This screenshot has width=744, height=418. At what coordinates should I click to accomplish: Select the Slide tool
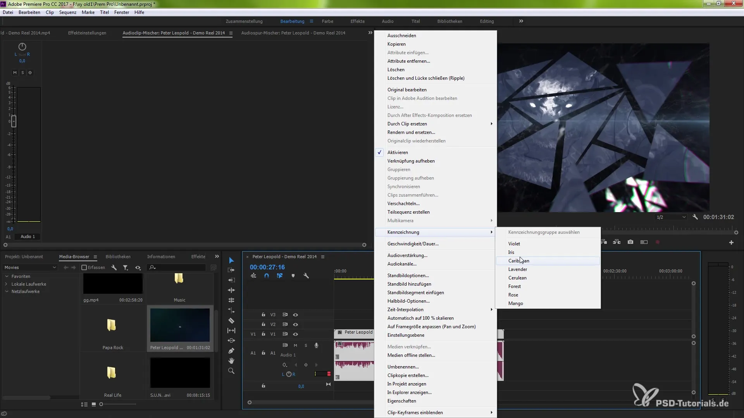click(231, 341)
